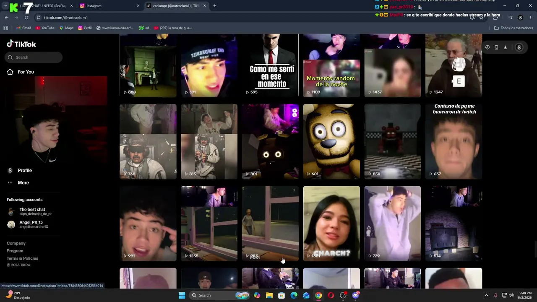Open the Perfil Instagram bookmark
The image size is (537, 302).
tap(85, 28)
